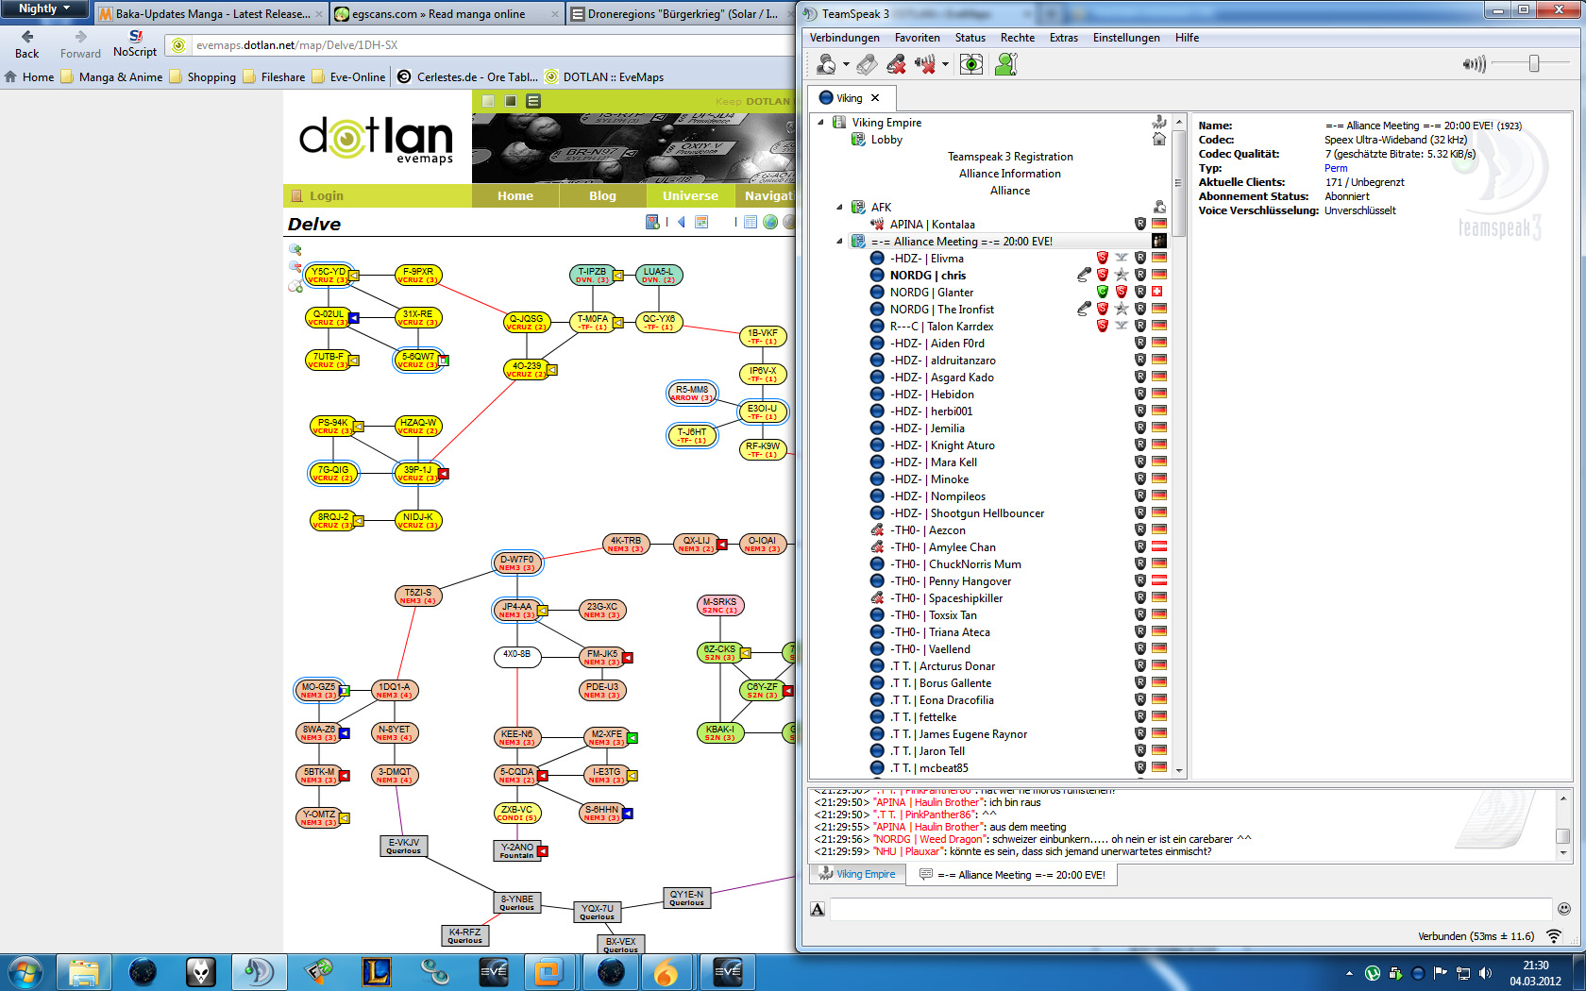Open the Status menu in TeamSpeak
1586x991 pixels.
[x=970, y=38]
